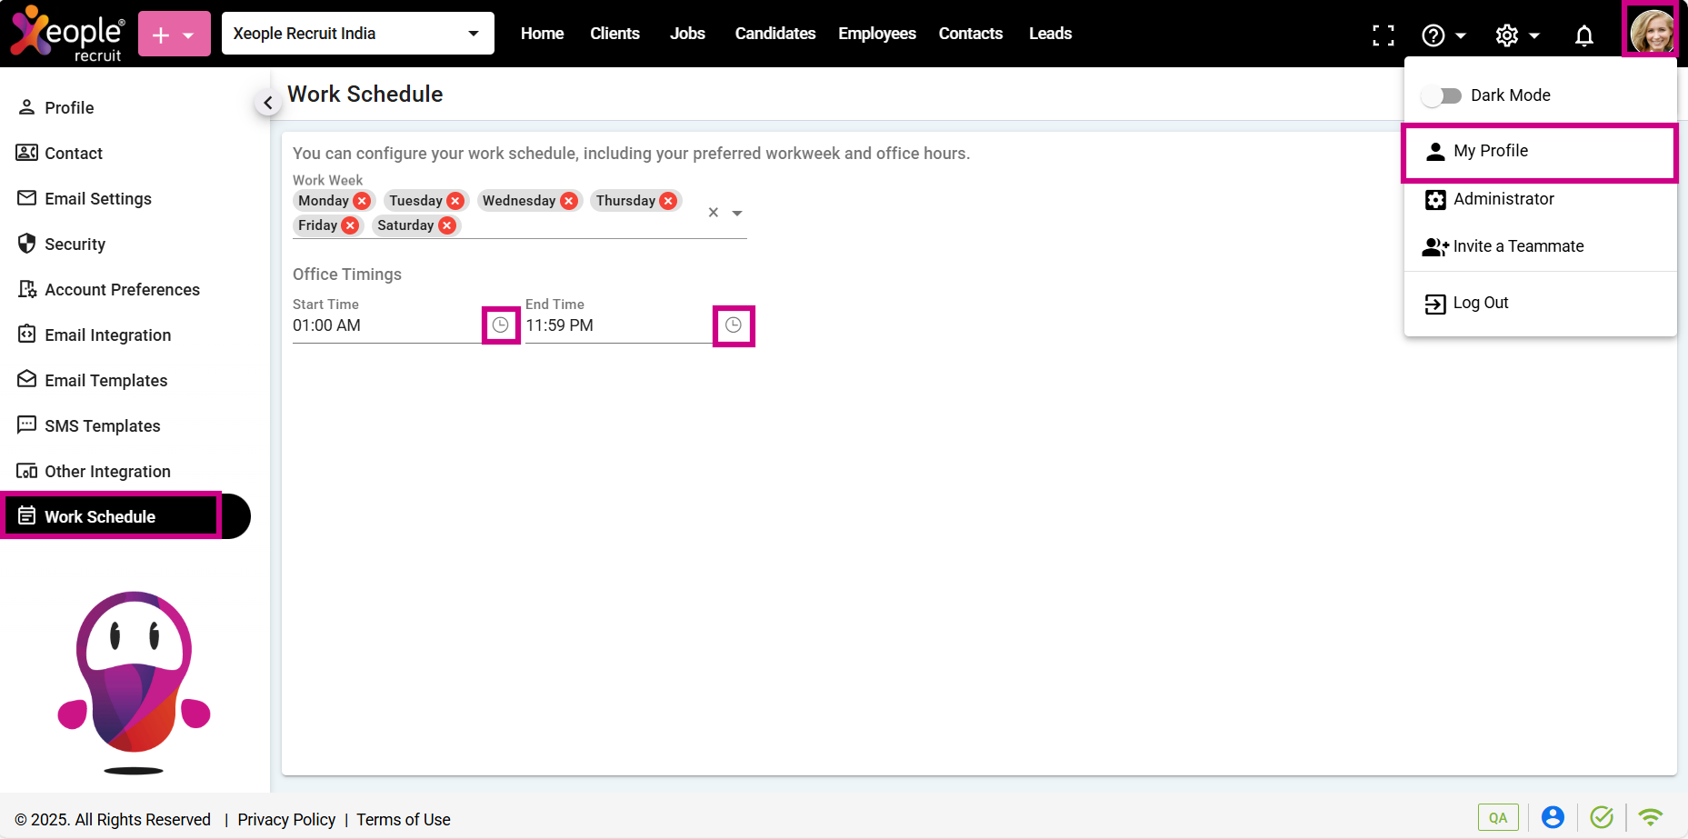Enter fullscreen mode via the toolbar icon

[x=1383, y=35]
